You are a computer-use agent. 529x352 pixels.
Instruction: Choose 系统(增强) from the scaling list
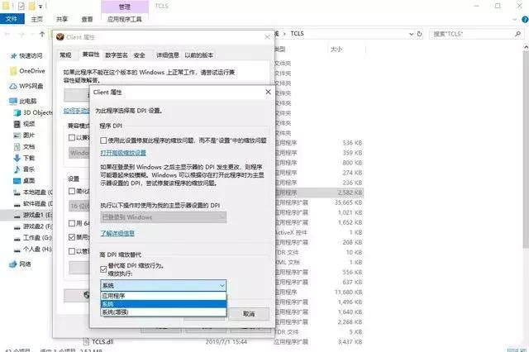164,312
